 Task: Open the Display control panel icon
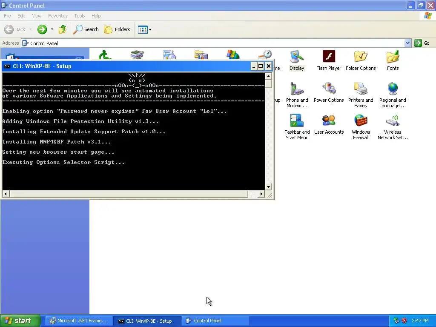297,60
